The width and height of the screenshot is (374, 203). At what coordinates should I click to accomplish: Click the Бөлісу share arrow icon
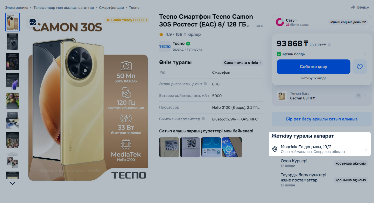[x=353, y=7]
